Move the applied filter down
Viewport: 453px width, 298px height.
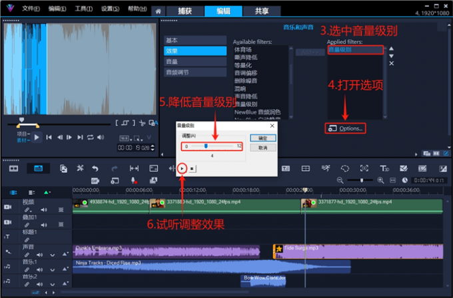(391, 56)
